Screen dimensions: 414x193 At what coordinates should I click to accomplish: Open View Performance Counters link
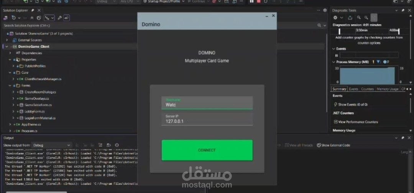point(356,122)
